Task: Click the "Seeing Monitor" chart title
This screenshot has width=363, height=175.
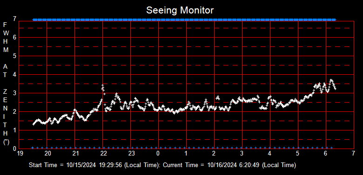Action: point(180,10)
